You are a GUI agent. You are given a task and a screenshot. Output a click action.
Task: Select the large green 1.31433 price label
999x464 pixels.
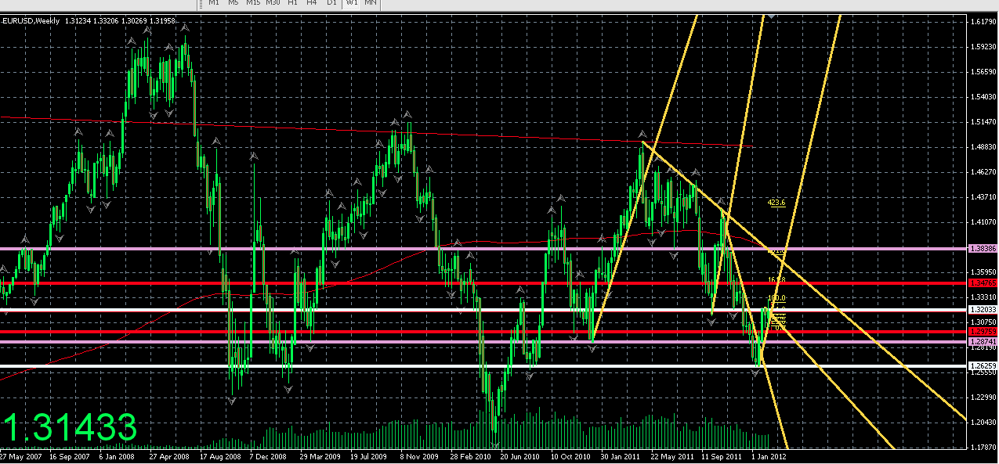coord(69,428)
